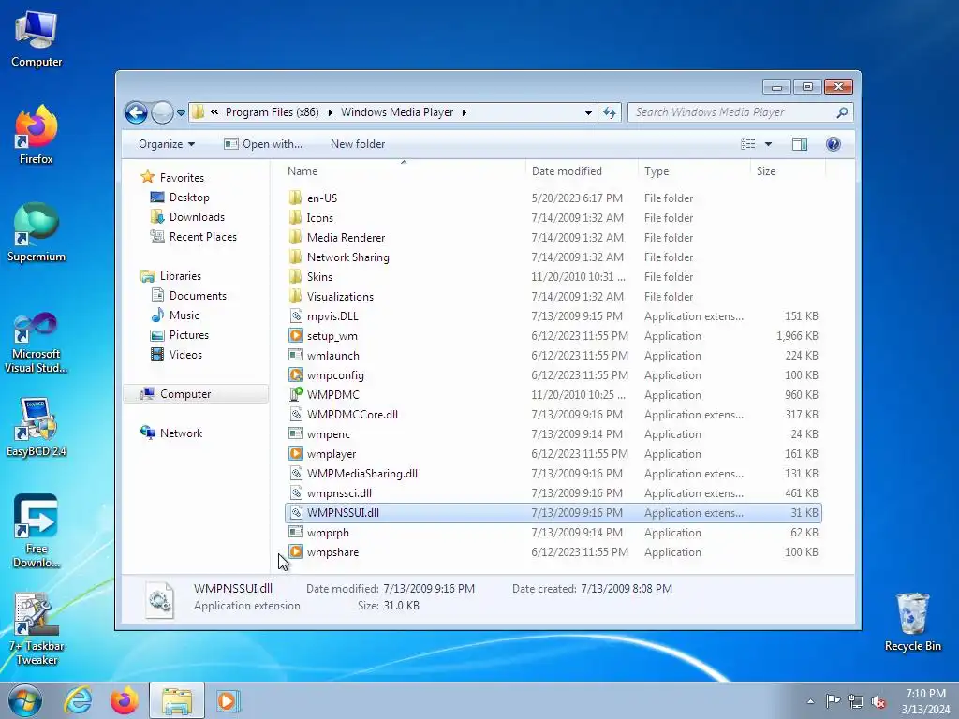Image resolution: width=959 pixels, height=719 pixels.
Task: Click Program Files (x86) breadcrumb
Action: point(273,112)
